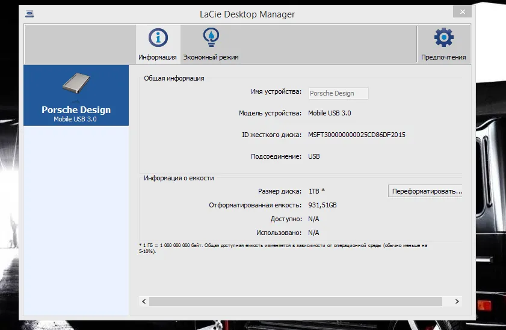
Task: Click the Имя устройства text field
Action: pyautogui.click(x=338, y=93)
